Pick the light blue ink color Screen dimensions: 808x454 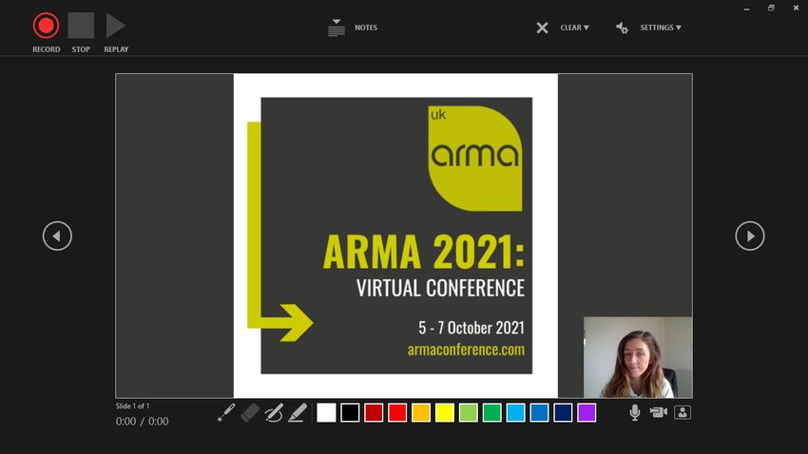[x=516, y=413]
